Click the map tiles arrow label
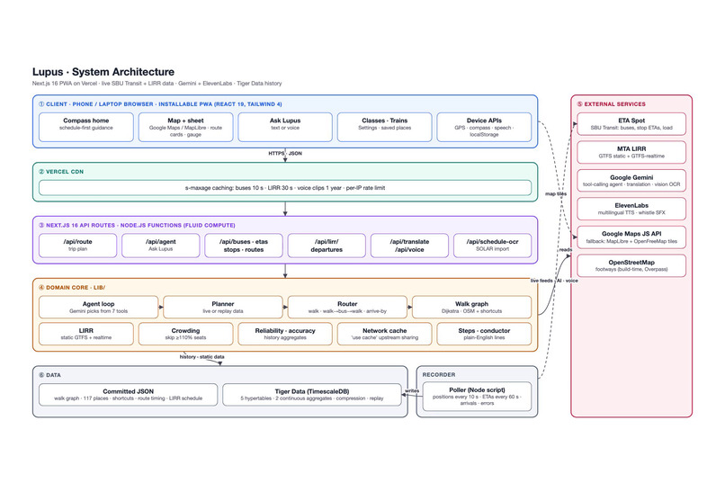Screen dimensions: 725x483 [x=556, y=193]
